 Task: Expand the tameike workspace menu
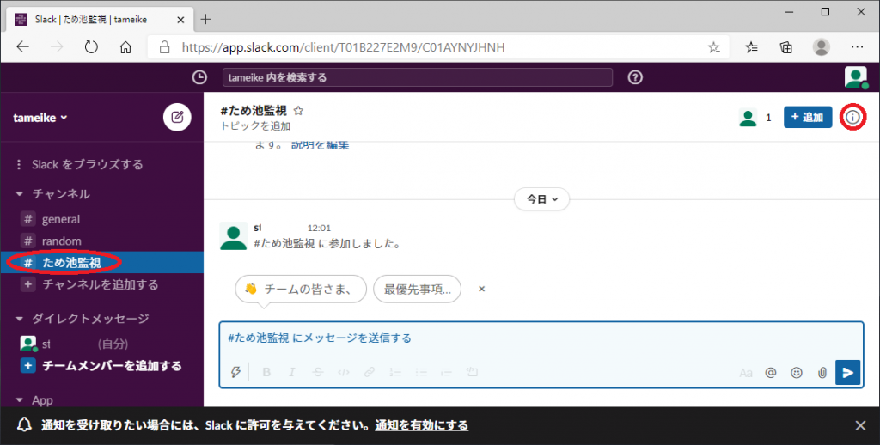click(x=40, y=118)
